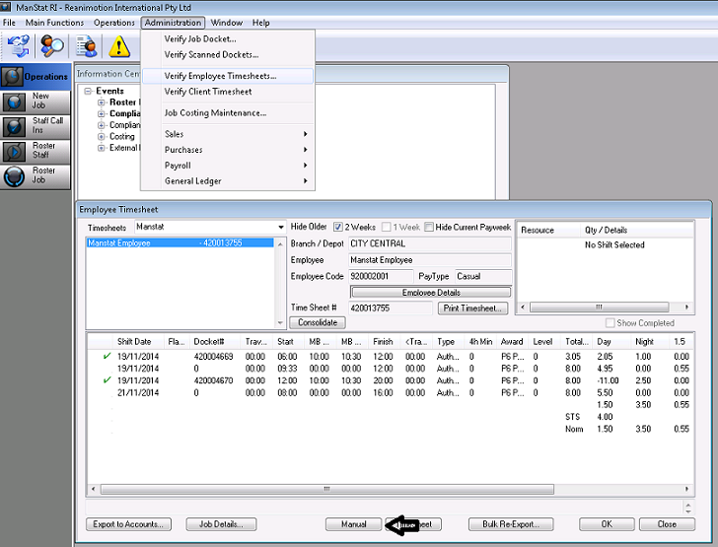Uncheck the 2 Weeks checkbox

coord(338,227)
